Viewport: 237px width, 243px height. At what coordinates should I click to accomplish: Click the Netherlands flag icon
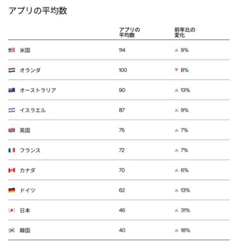[12, 70]
